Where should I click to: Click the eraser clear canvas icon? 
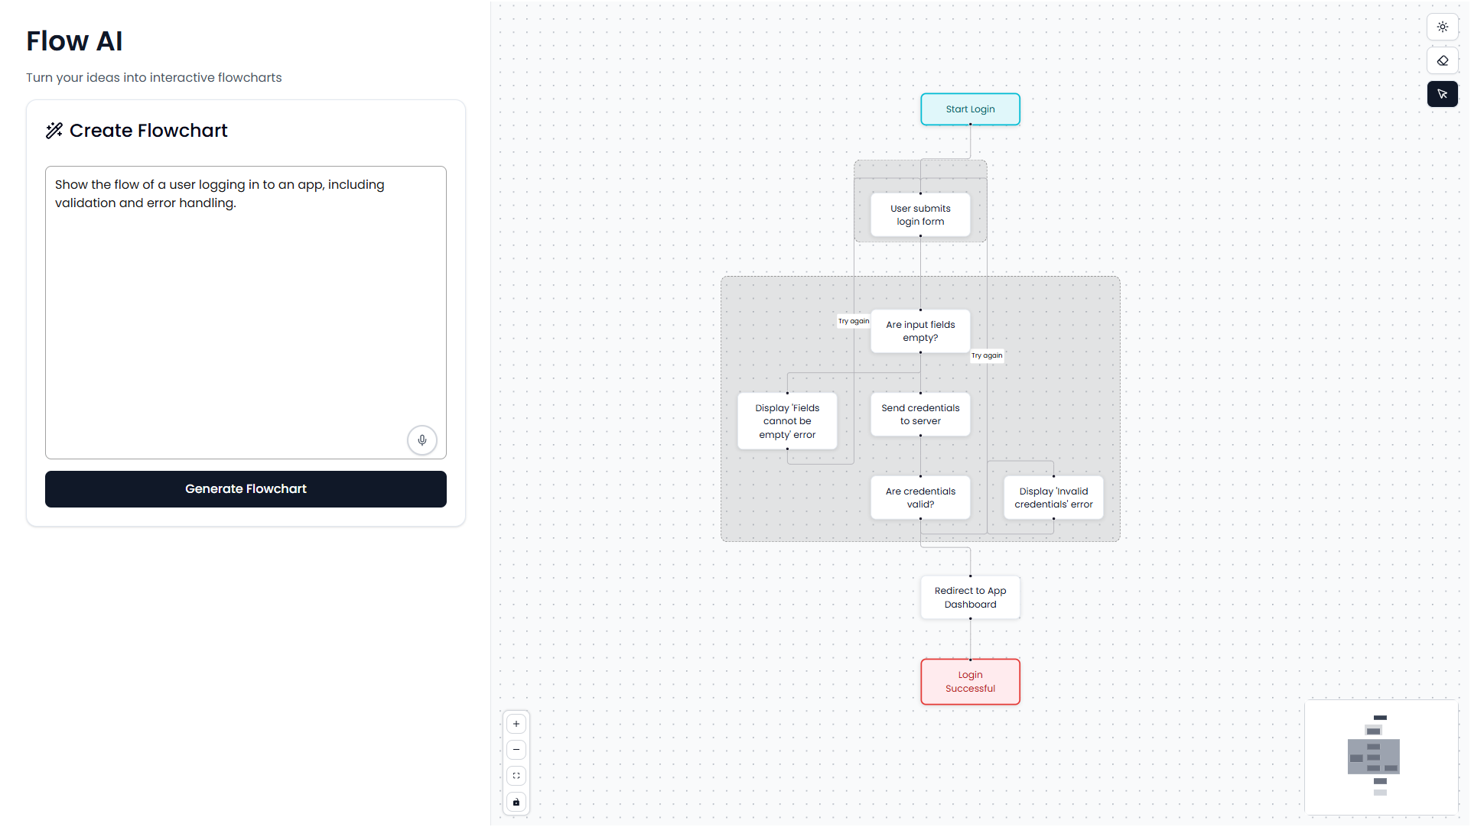(x=1442, y=60)
